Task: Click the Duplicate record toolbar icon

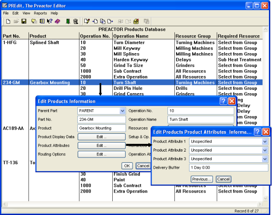Action: 103,21
